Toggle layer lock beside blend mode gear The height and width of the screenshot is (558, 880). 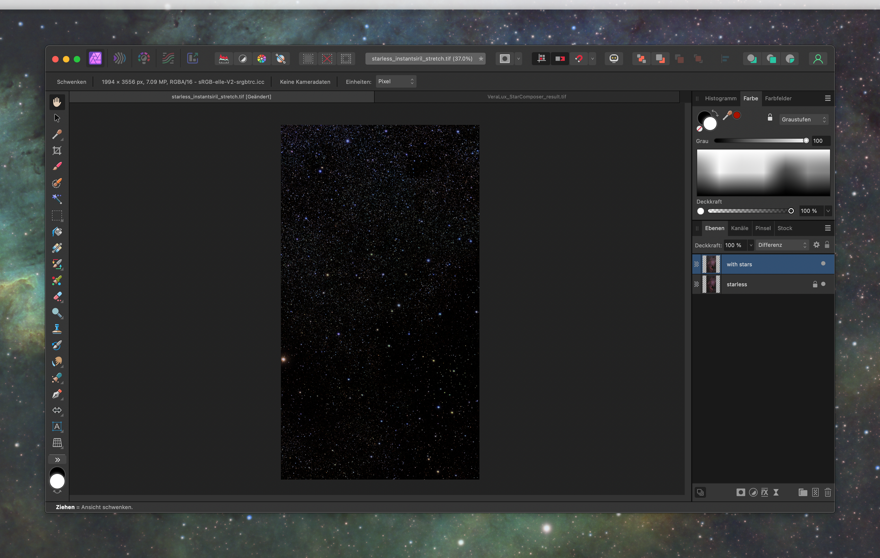click(x=827, y=245)
